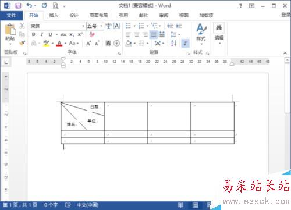This screenshot has width=291, height=210.
Task: Click the spelling check icon in status bar
Action: (68, 205)
